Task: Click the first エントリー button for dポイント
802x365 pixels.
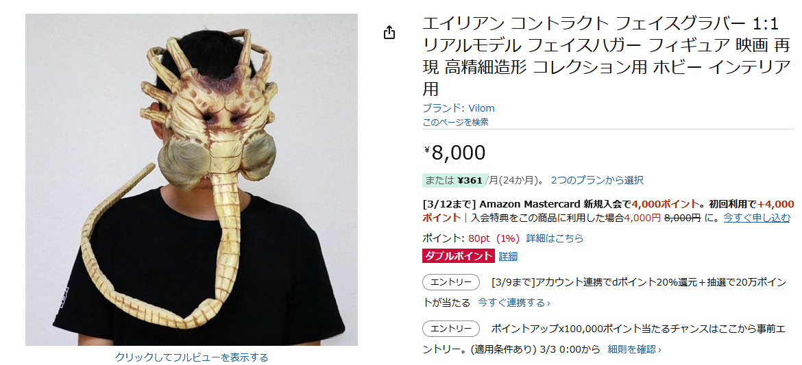Action: click(x=450, y=282)
